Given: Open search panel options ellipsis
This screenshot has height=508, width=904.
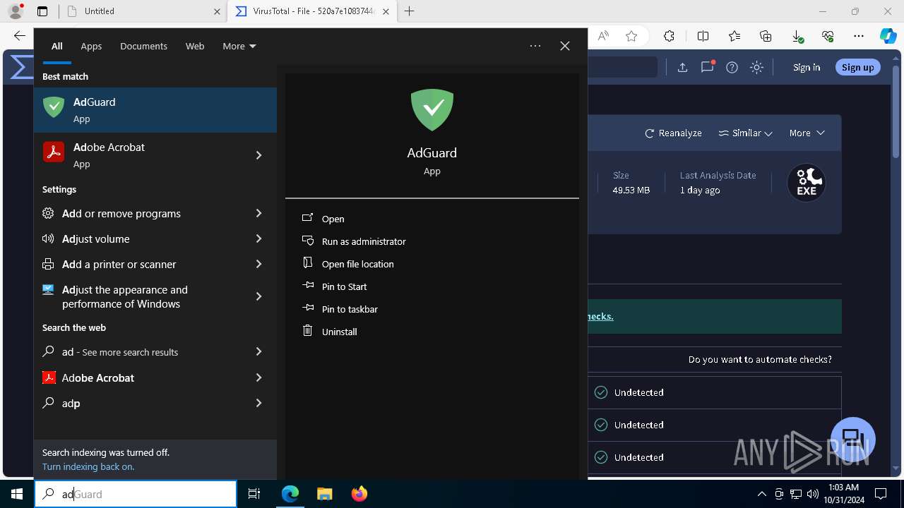Looking at the screenshot, I should tap(535, 46).
